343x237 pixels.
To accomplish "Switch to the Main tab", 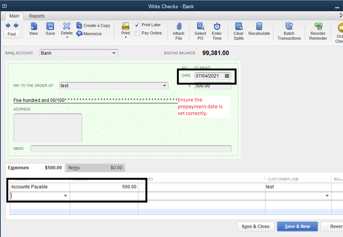I will click(14, 16).
